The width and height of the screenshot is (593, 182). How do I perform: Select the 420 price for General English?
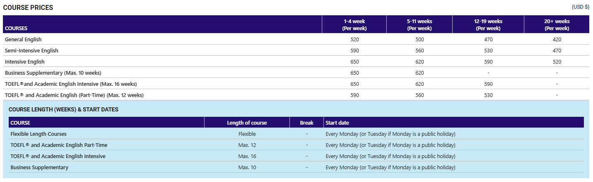click(557, 40)
